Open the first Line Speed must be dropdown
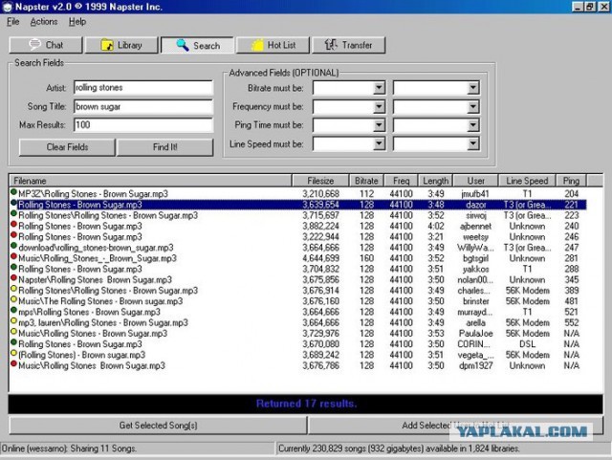This screenshot has height=460, width=612. [379, 143]
